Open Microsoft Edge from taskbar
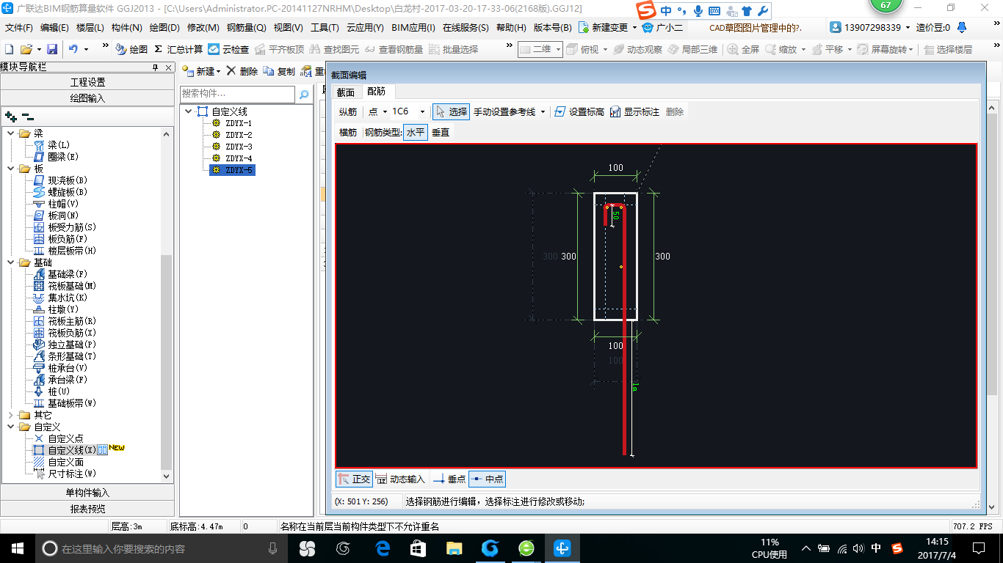1003x563 pixels. tap(382, 548)
